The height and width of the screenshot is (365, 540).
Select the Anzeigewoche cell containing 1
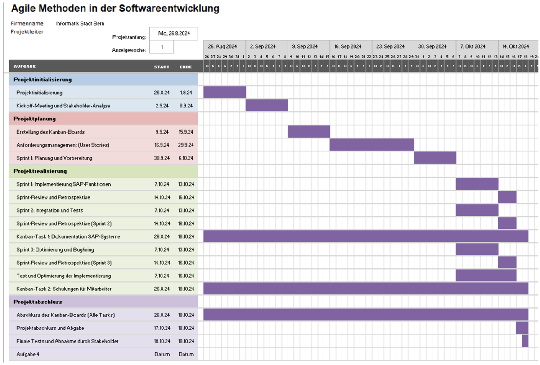(x=162, y=47)
